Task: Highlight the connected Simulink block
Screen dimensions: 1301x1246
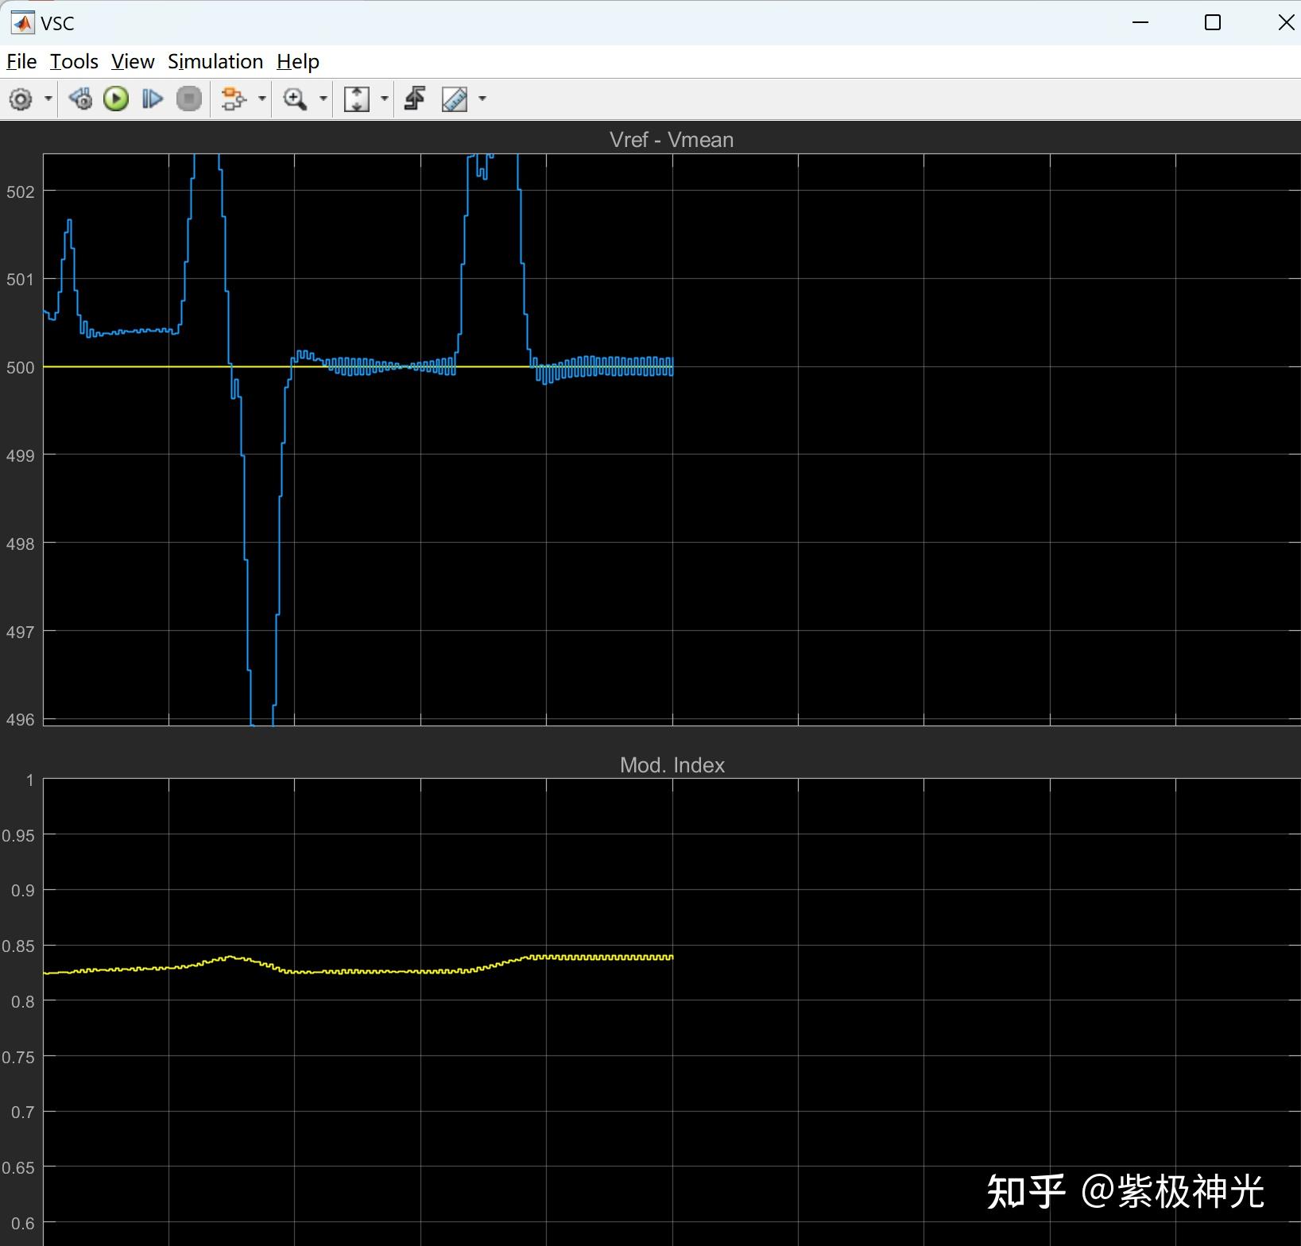Action: click(415, 99)
